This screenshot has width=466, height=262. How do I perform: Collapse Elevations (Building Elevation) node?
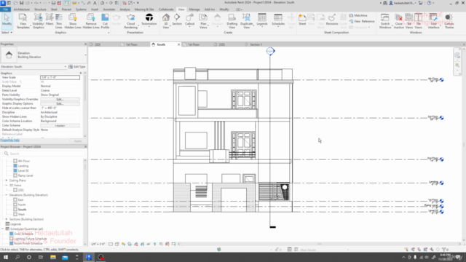[x=7, y=195]
